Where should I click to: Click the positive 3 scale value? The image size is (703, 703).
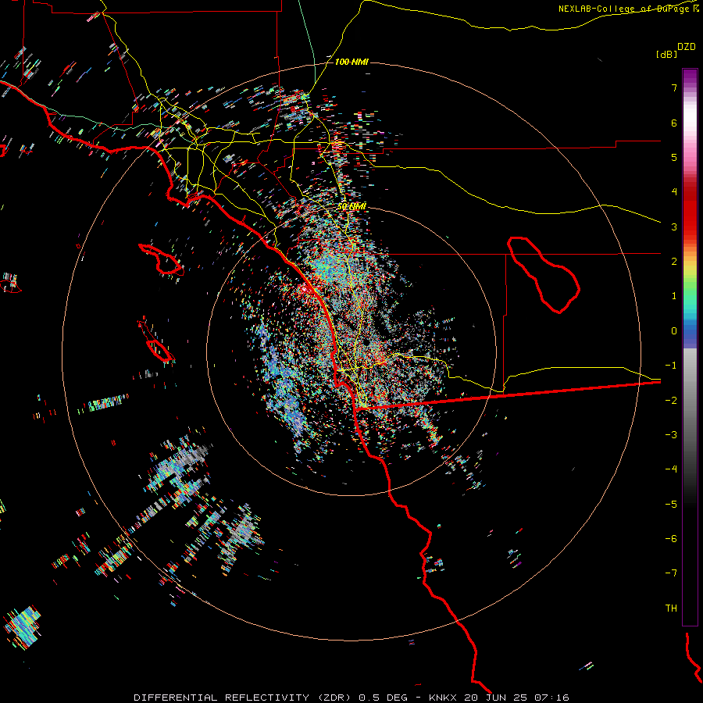point(674,227)
